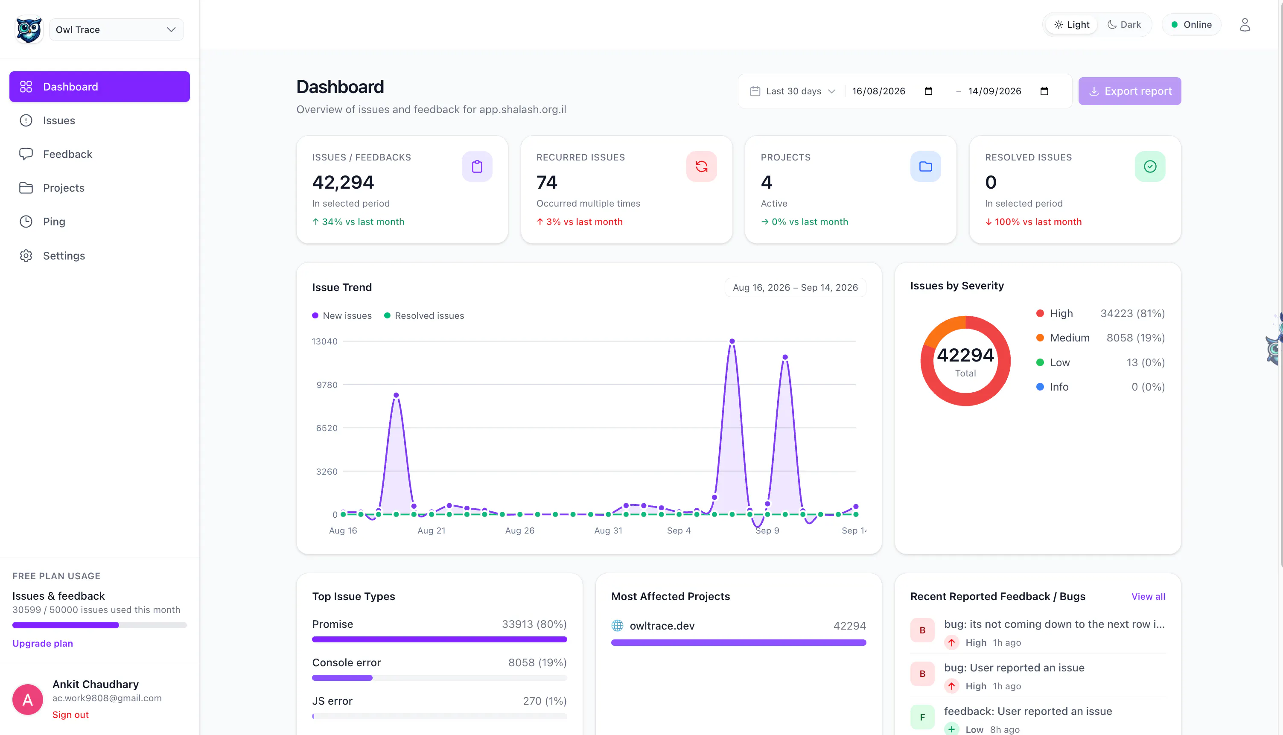Toggle High severity in donut legend
1283x735 pixels.
pyautogui.click(x=1100, y=313)
